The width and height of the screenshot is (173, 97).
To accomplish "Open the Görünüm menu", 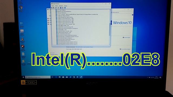I will coord(61,6).
